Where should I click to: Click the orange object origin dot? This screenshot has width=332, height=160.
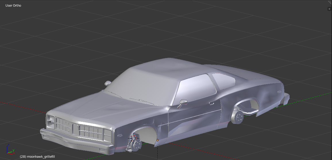tap(157, 140)
